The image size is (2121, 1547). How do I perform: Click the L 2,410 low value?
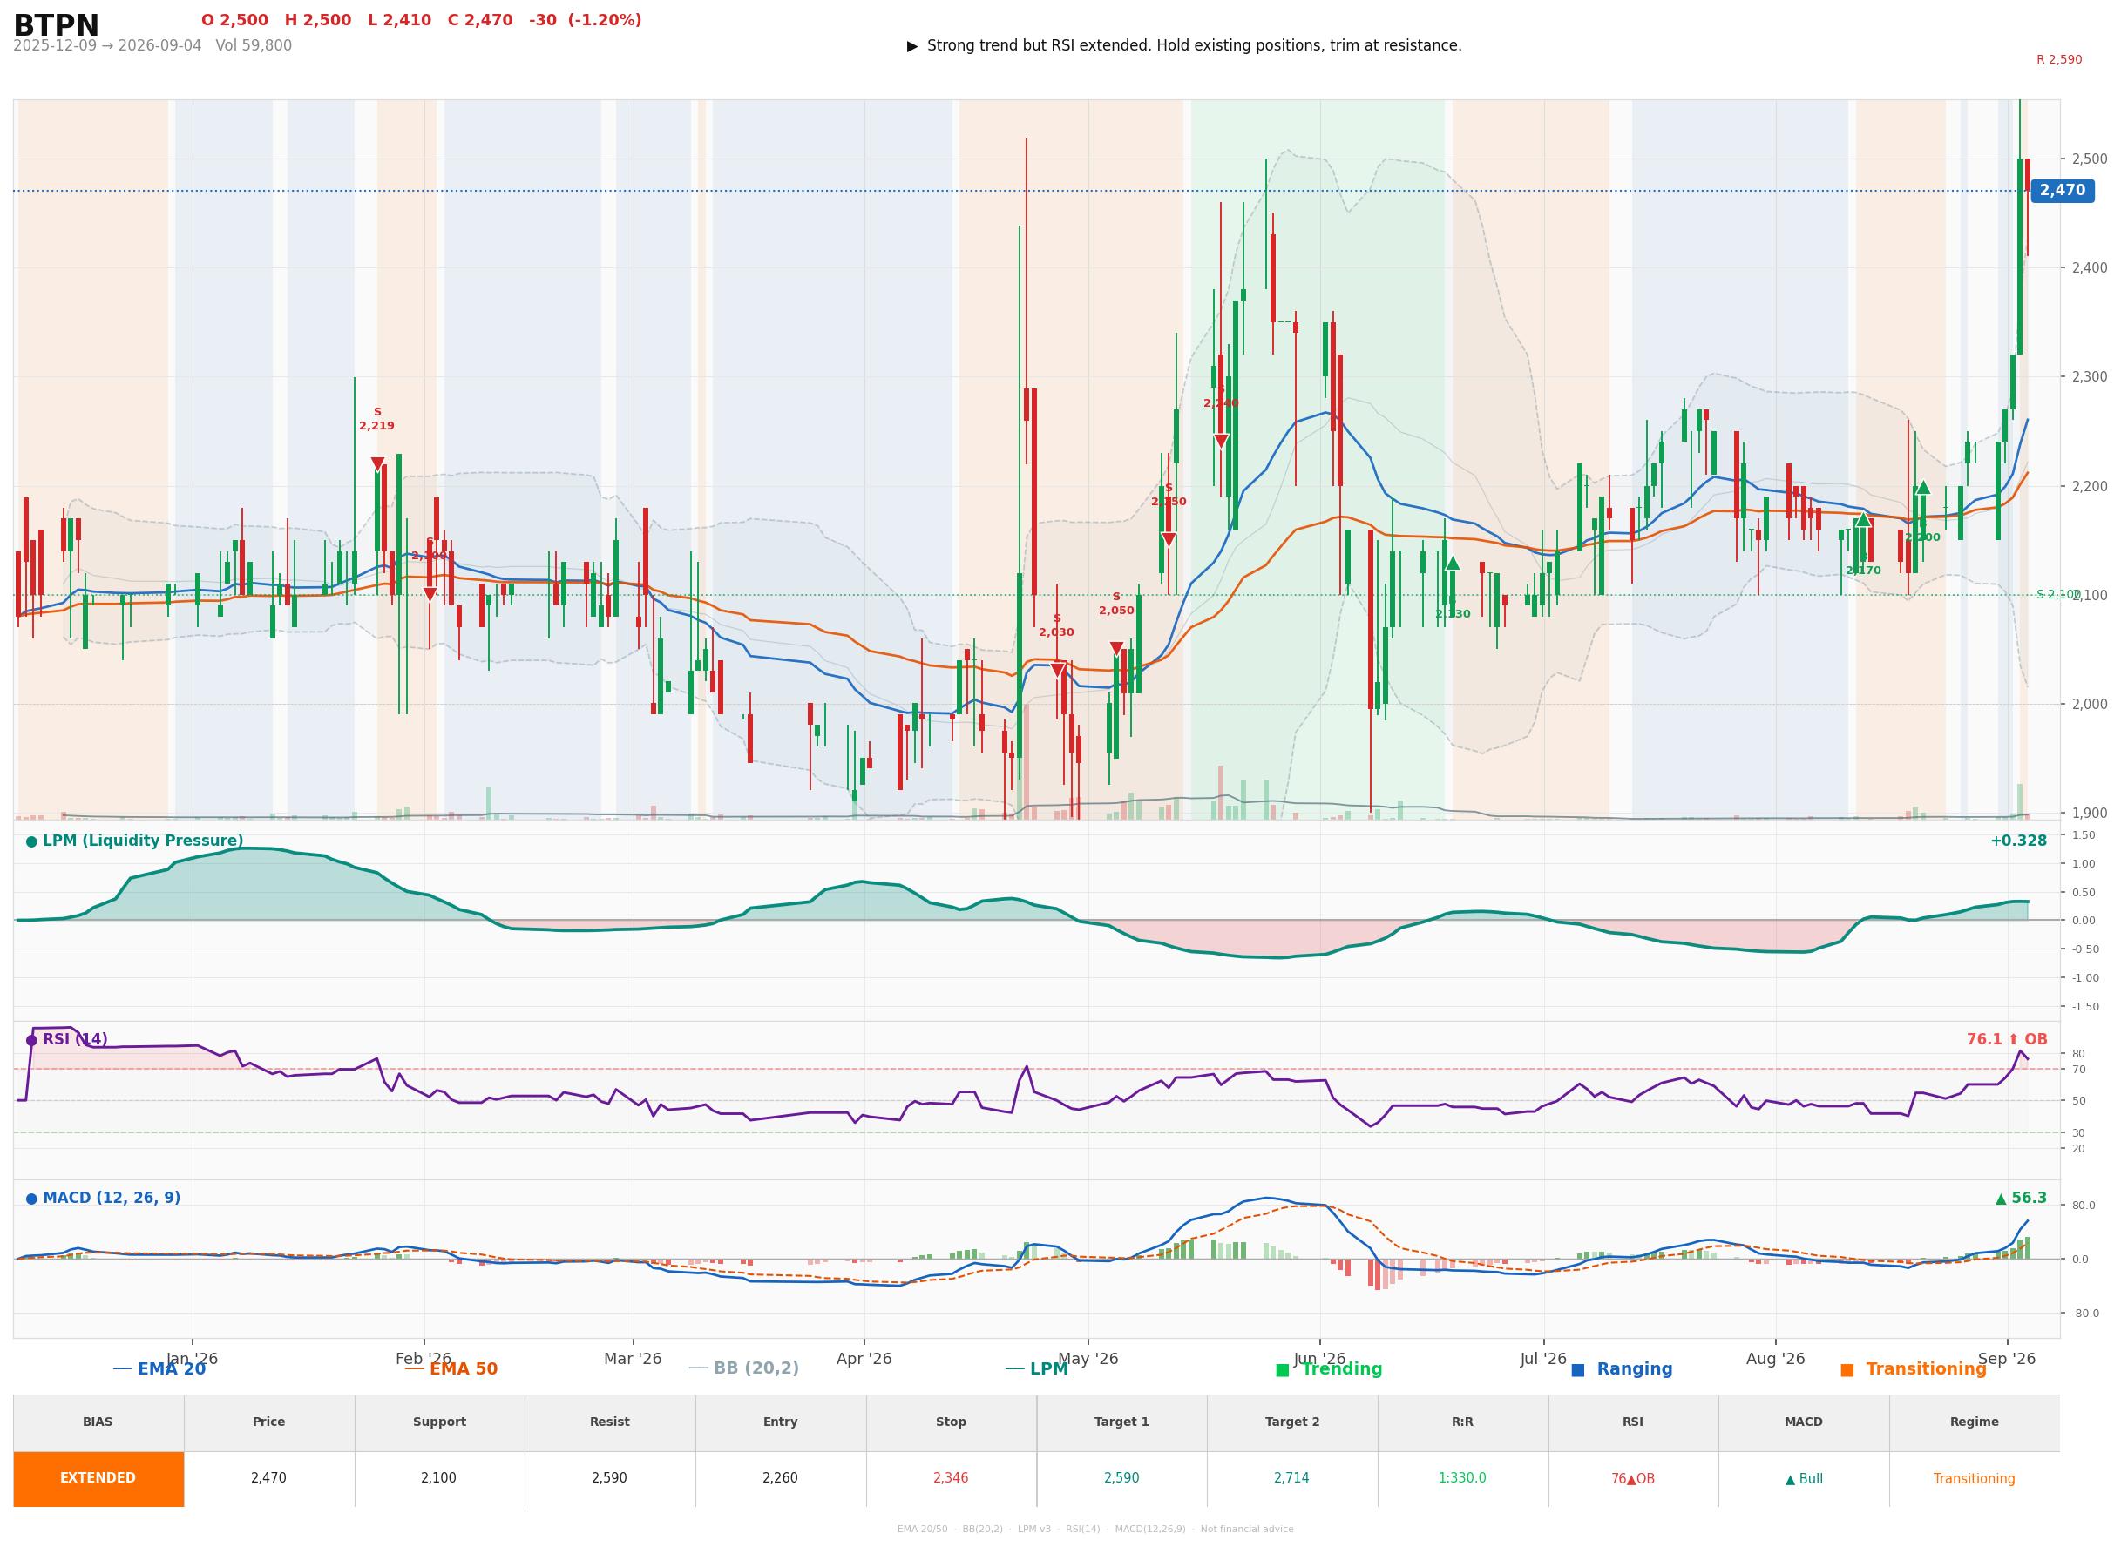point(399,21)
